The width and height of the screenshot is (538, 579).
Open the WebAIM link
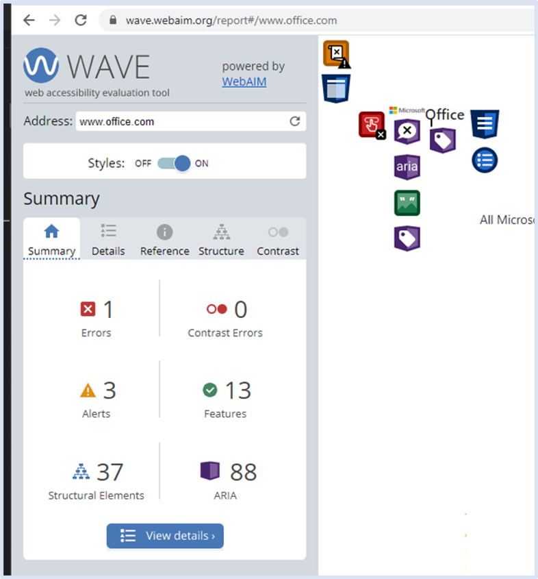(244, 82)
